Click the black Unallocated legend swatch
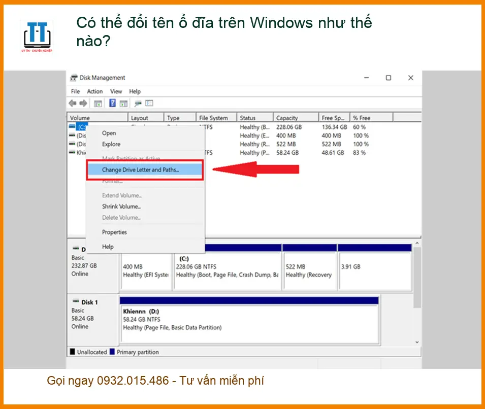485x409 pixels. (x=73, y=352)
